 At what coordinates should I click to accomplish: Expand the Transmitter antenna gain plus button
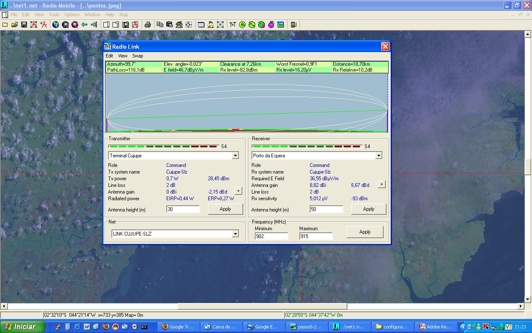(x=238, y=191)
